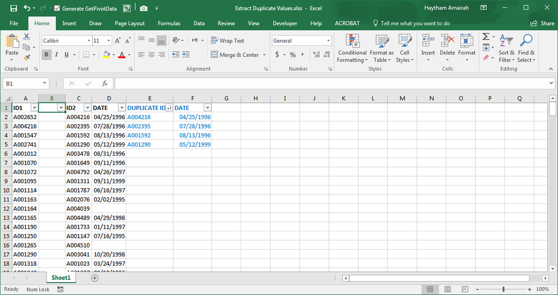
Task: Toggle Bold formatting button
Action: pos(46,55)
